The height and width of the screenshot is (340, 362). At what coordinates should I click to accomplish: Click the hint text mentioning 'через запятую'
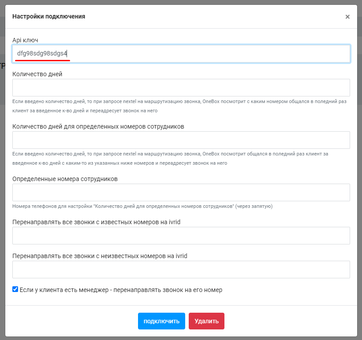(x=142, y=206)
